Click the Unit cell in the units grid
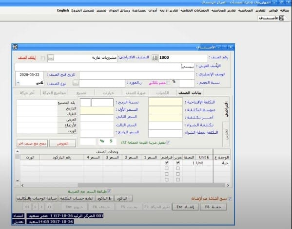 coord(204,163)
